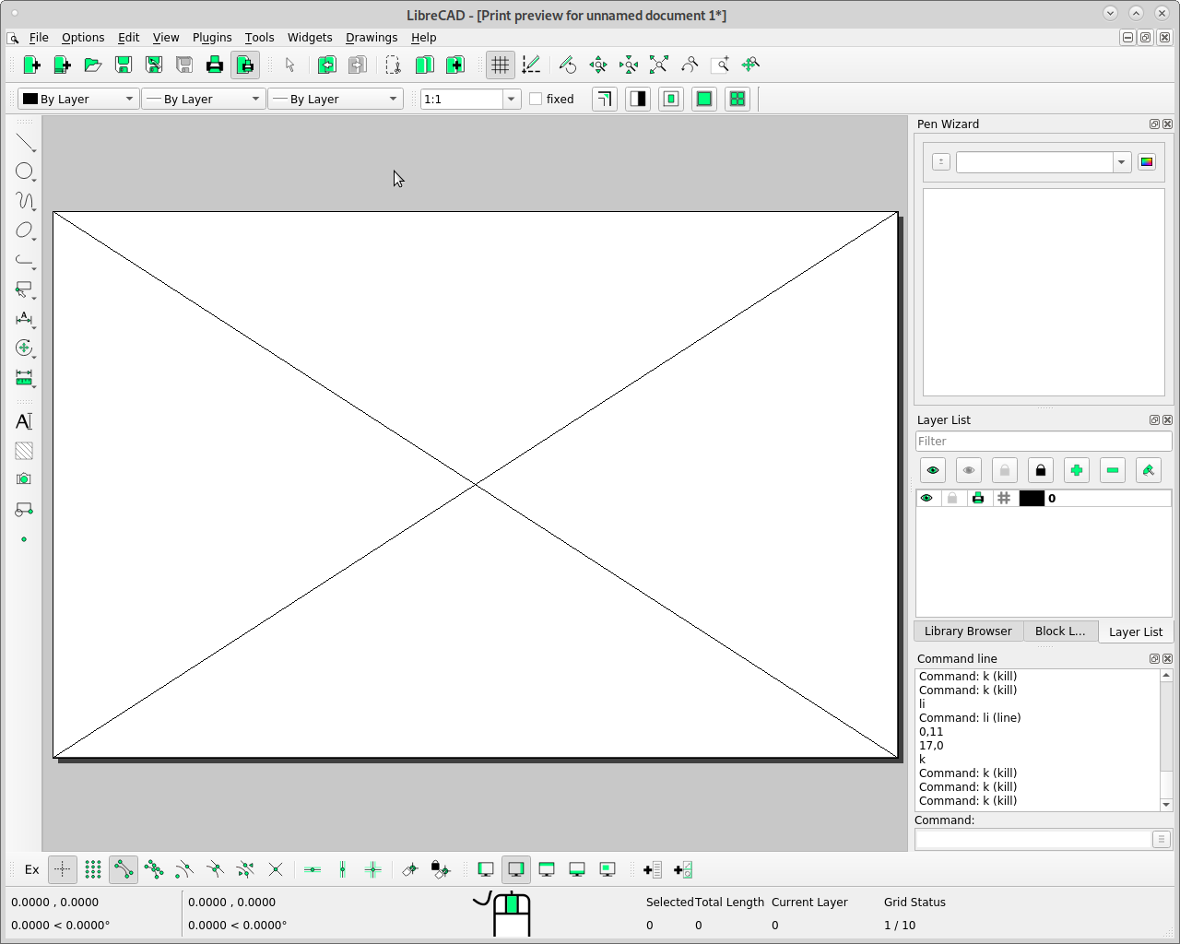1180x944 pixels.
Task: Open the pen color By Layer swatch selector
Action: 78,99
